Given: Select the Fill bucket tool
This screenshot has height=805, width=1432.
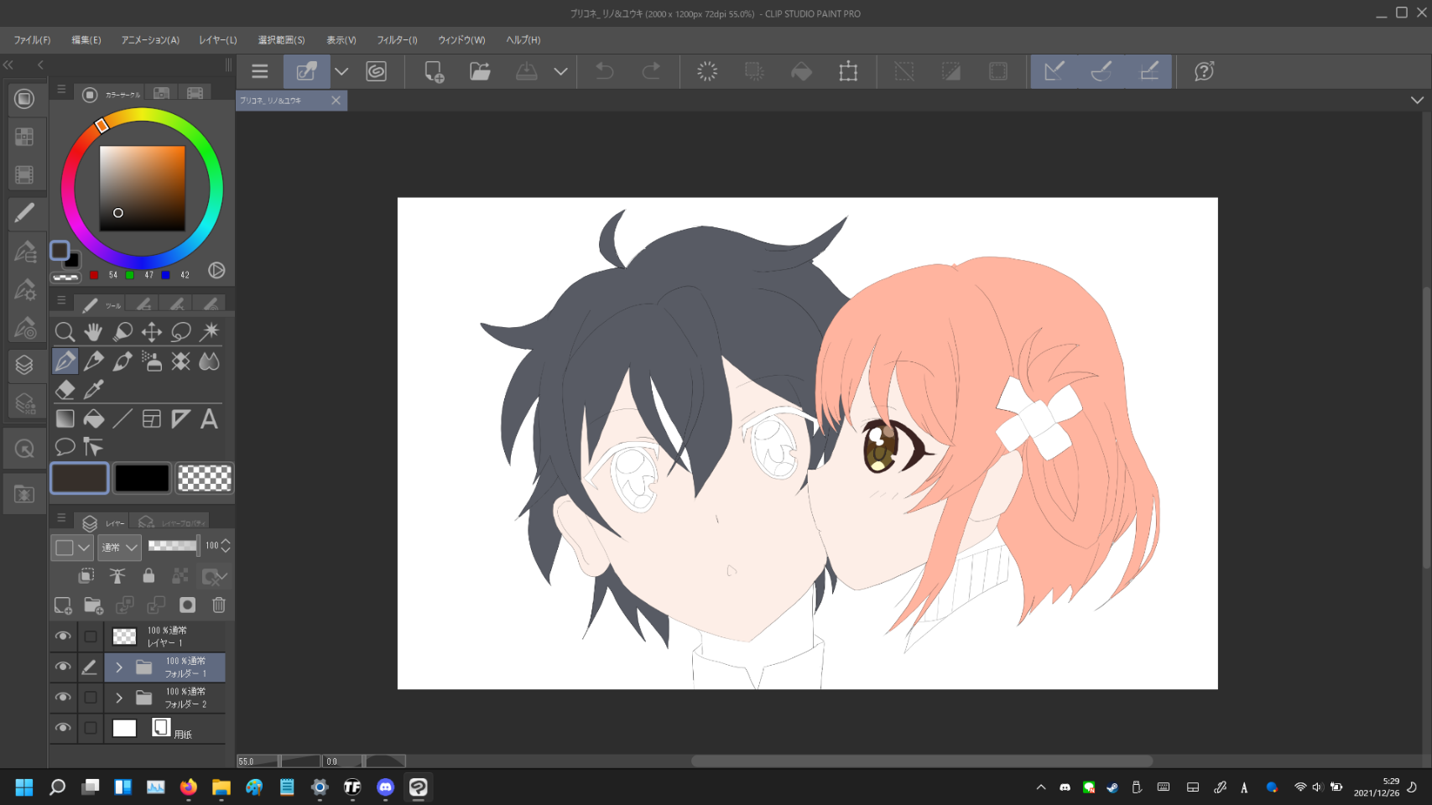Looking at the screenshot, I should pos(94,418).
